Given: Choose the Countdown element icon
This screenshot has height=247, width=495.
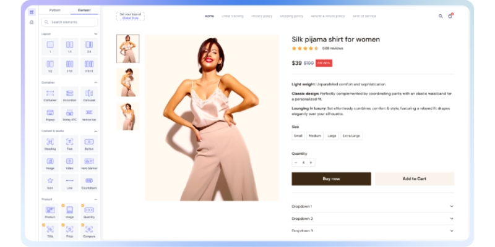Looking at the screenshot, I should click(89, 183).
